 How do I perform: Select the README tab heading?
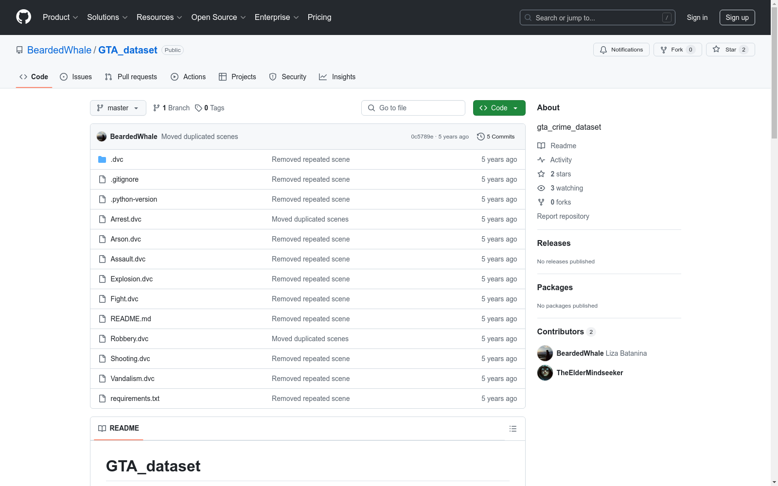(x=119, y=428)
